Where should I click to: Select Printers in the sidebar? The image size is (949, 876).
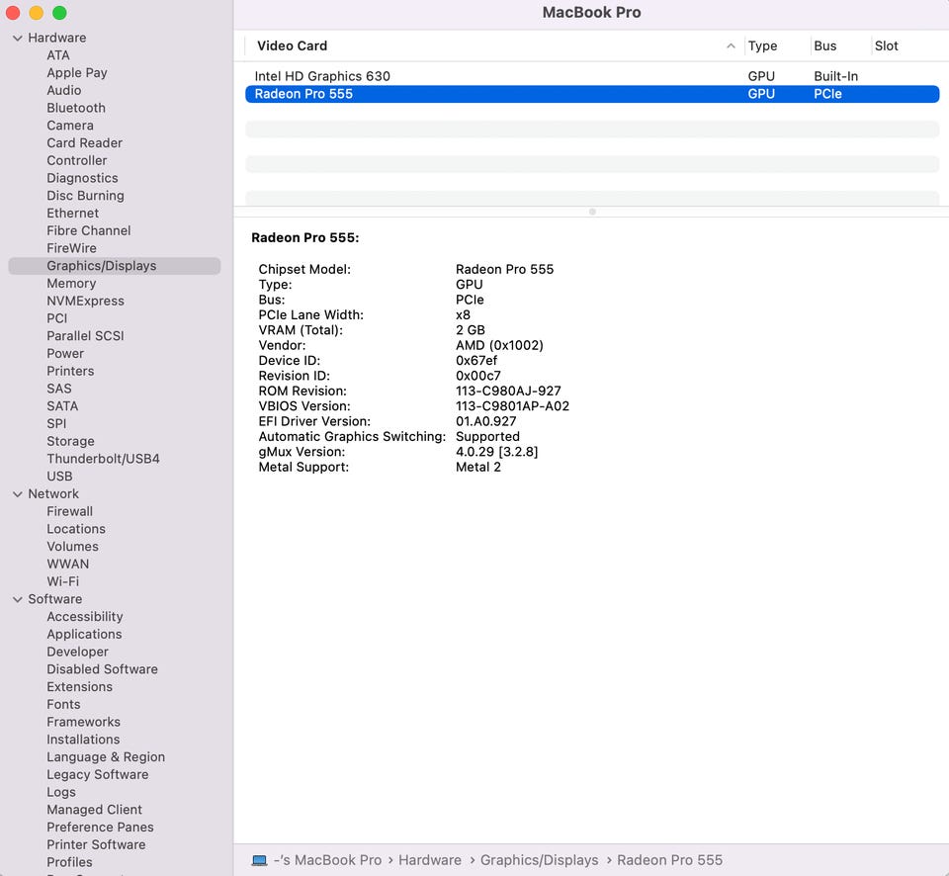(70, 371)
